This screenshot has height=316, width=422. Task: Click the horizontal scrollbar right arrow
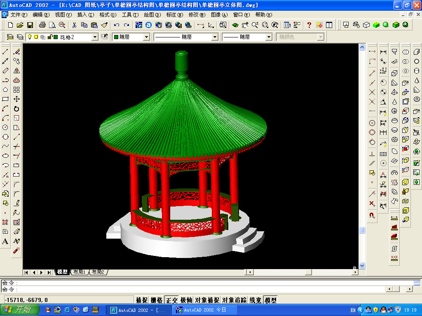pos(355,272)
